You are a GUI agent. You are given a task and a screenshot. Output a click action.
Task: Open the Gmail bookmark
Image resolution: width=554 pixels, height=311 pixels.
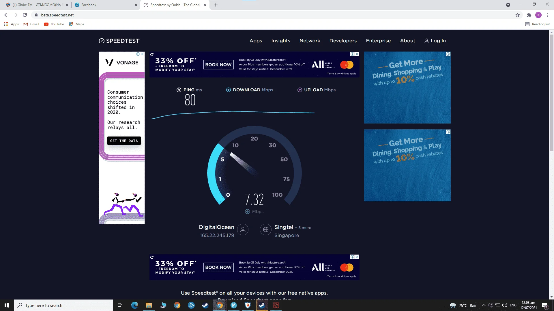(31, 24)
